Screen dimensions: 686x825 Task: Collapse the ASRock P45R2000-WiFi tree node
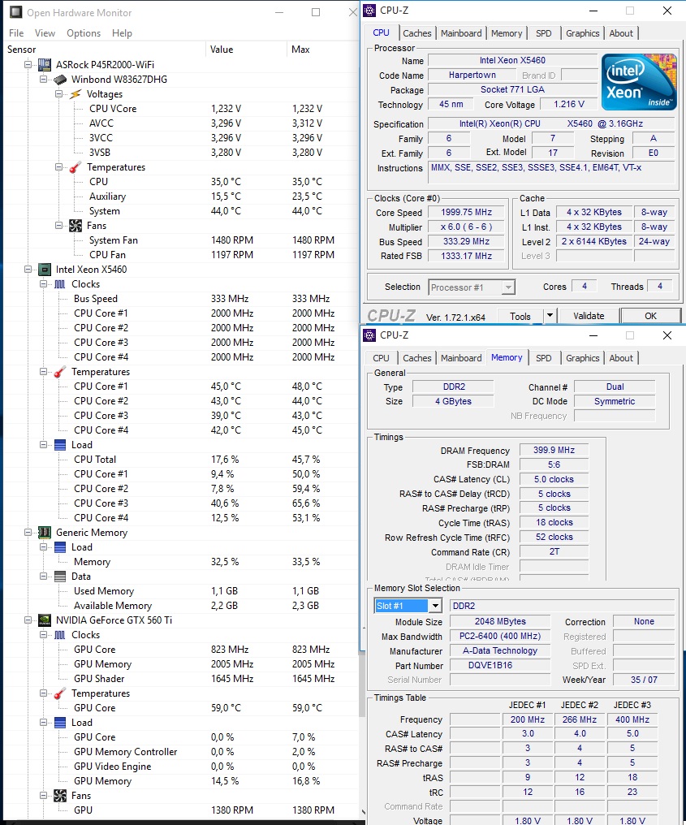[28, 65]
